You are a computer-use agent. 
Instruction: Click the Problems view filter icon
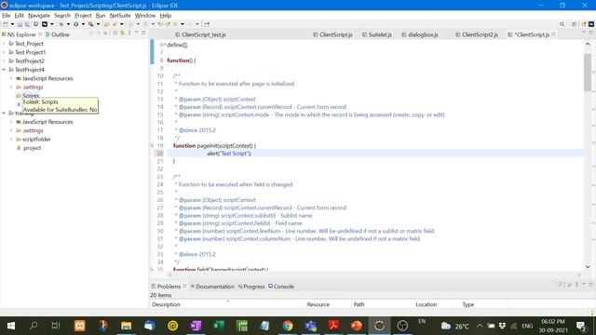(560, 285)
